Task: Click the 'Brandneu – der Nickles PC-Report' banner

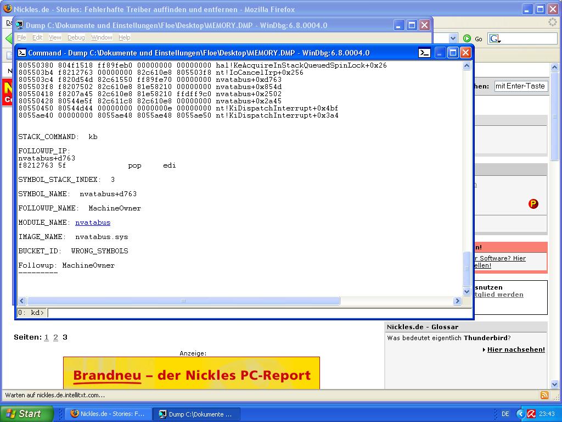Action: tap(192, 373)
